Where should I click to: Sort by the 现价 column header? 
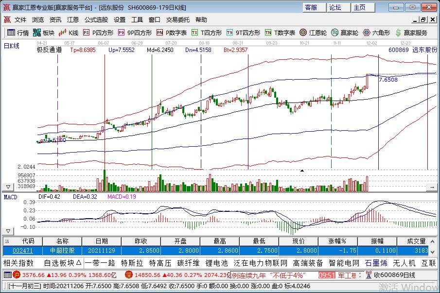299,241
